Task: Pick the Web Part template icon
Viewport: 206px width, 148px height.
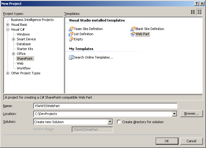Action: click(x=133, y=34)
